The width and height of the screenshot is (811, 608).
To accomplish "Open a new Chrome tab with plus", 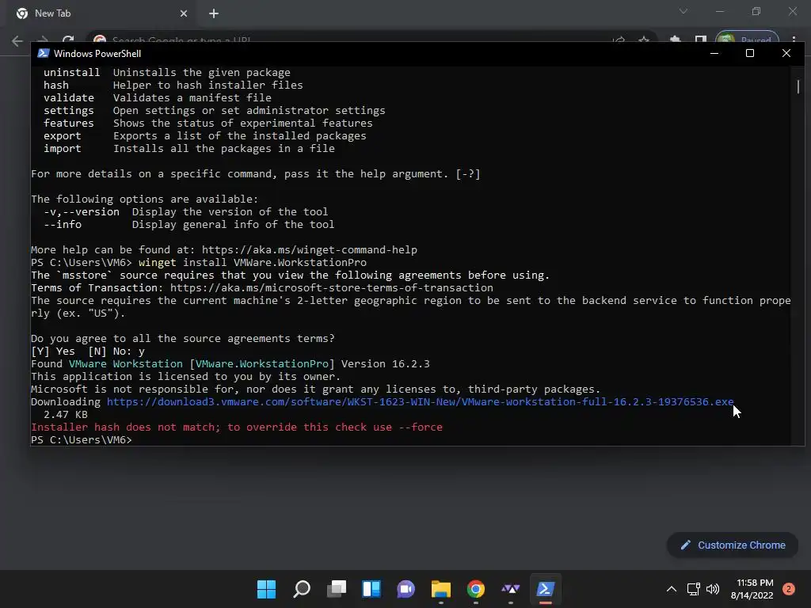I will (x=214, y=13).
